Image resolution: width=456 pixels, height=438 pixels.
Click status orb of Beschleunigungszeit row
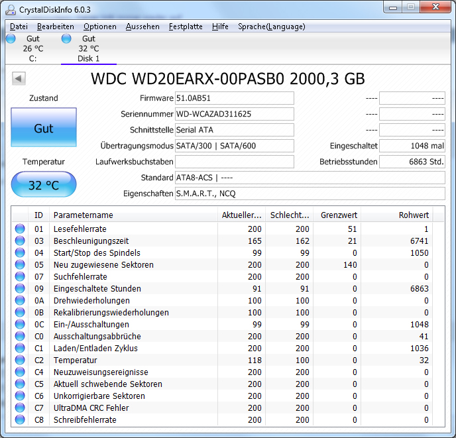(20, 241)
